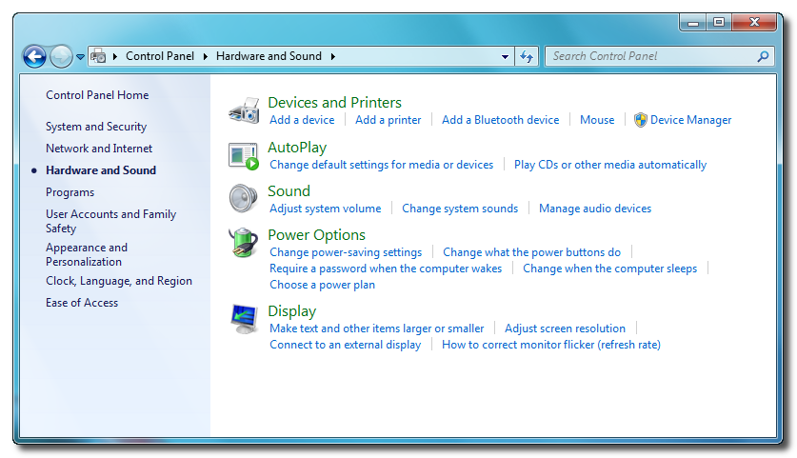The height and width of the screenshot is (458, 797).
Task: Click the Display monitor icon
Action: [244, 319]
